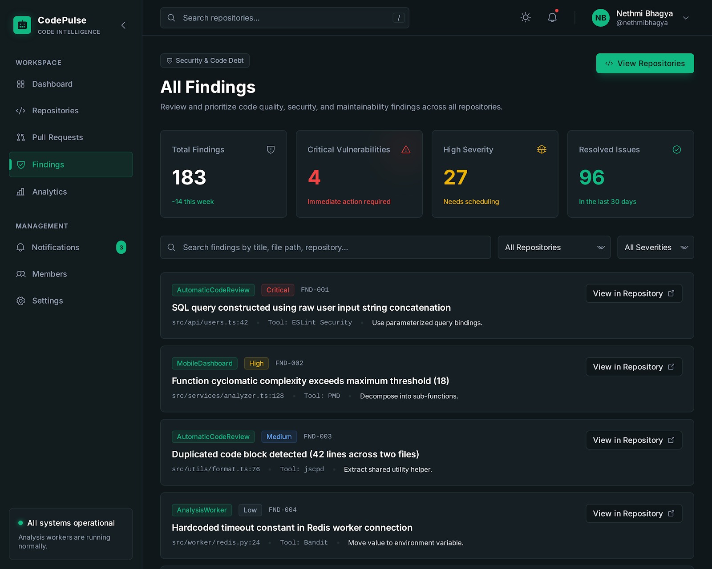Open the All Repositories filter dropdown
Viewport: 712px width, 569px height.
tap(554, 247)
